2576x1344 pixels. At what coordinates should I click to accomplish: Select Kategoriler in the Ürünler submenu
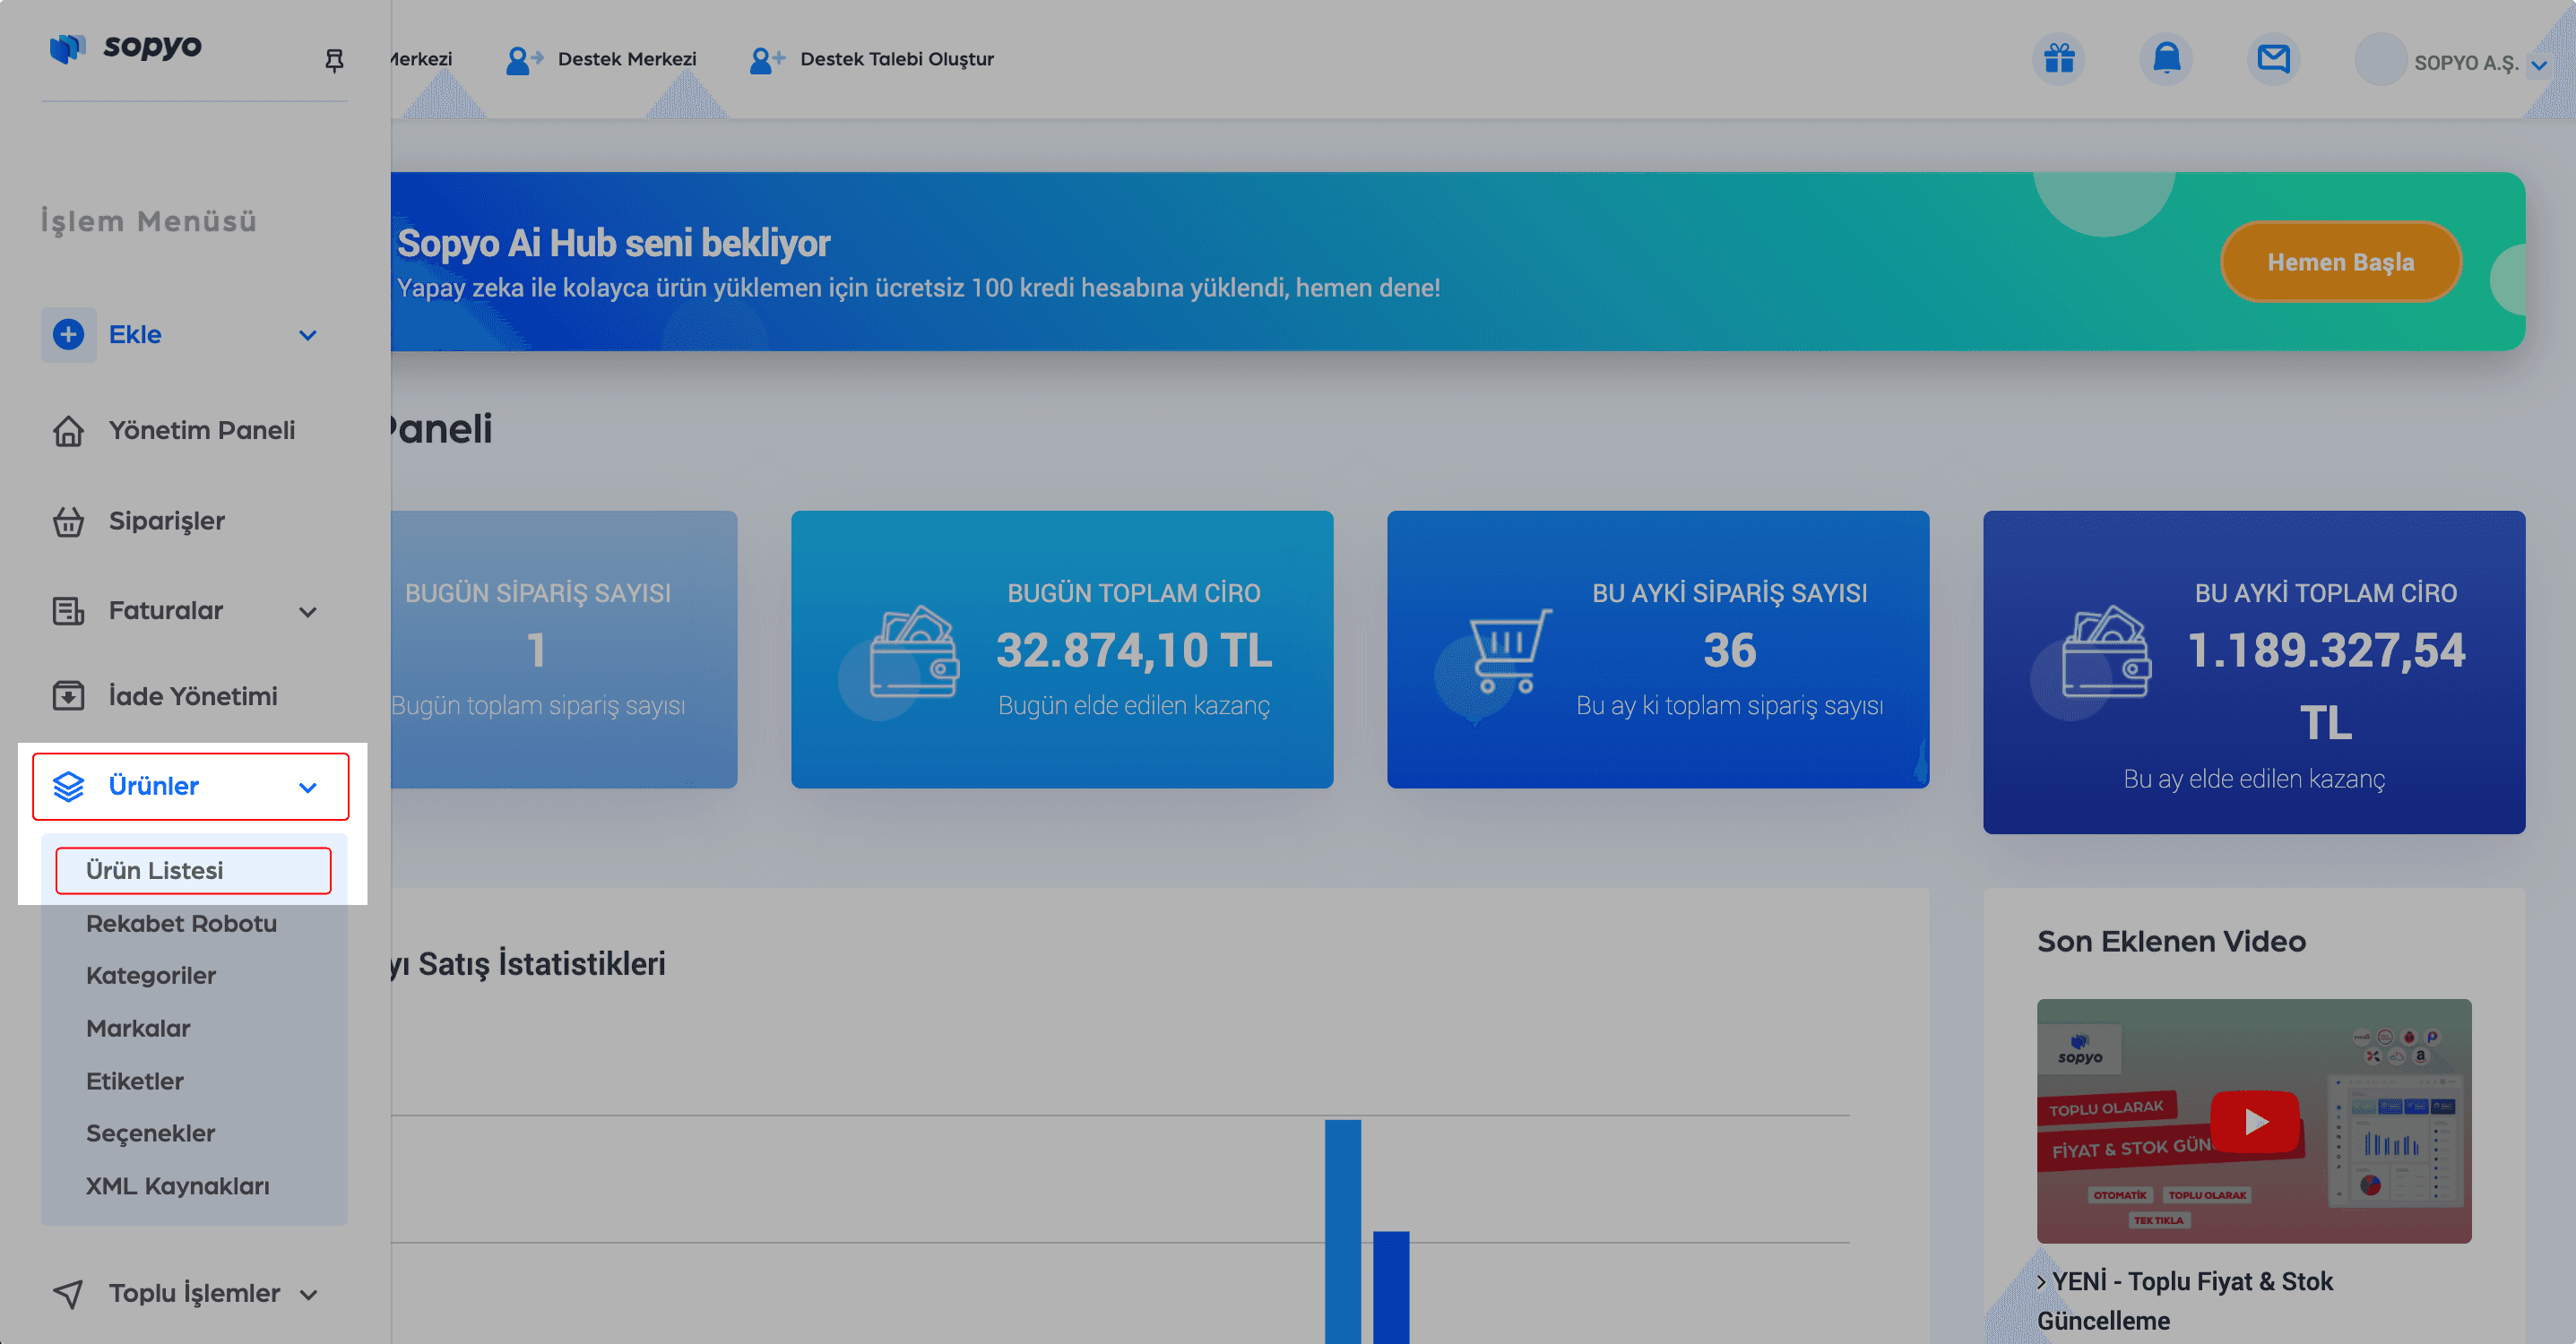151,975
